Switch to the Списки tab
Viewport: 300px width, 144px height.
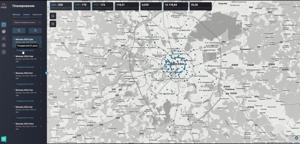coord(26,14)
